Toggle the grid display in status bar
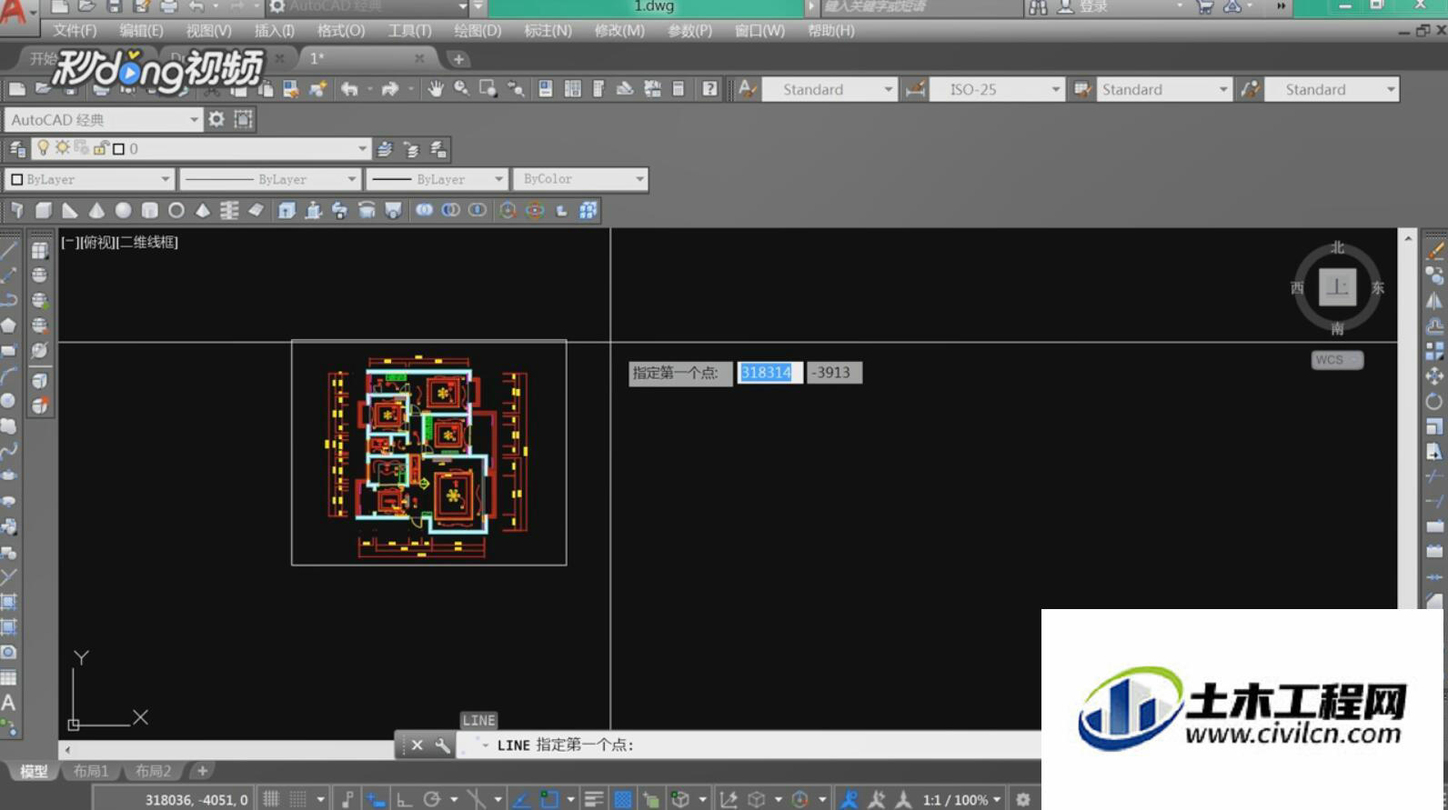1448x810 pixels. 271,799
